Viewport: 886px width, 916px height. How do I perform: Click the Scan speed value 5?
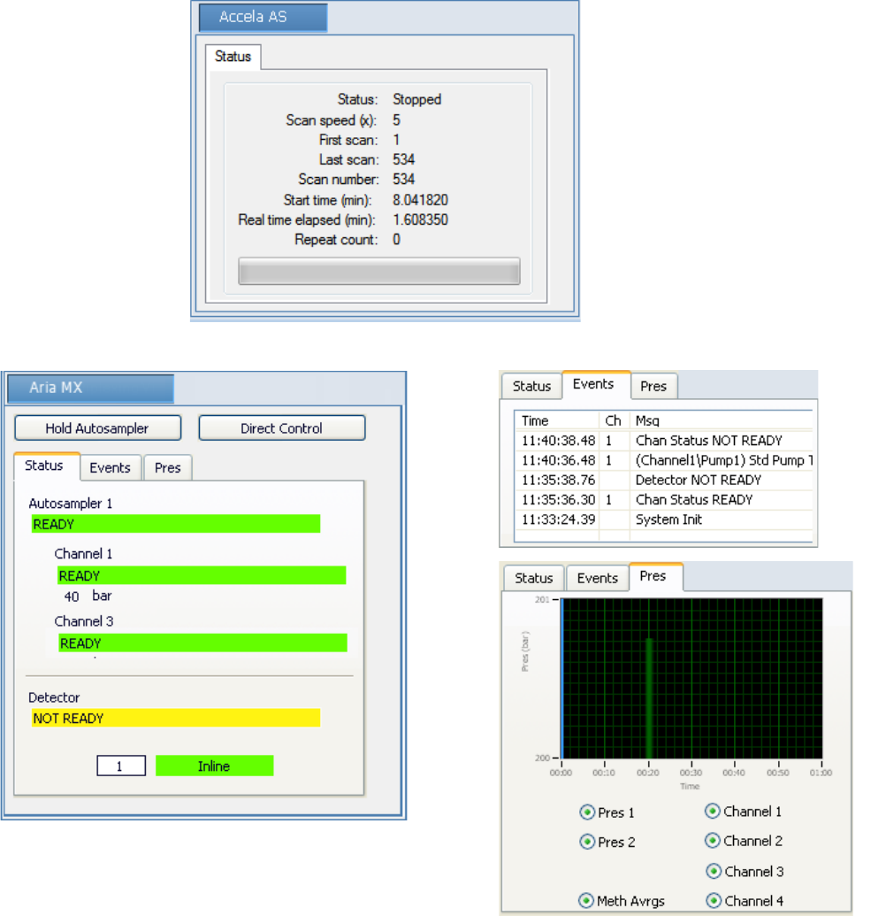[396, 120]
